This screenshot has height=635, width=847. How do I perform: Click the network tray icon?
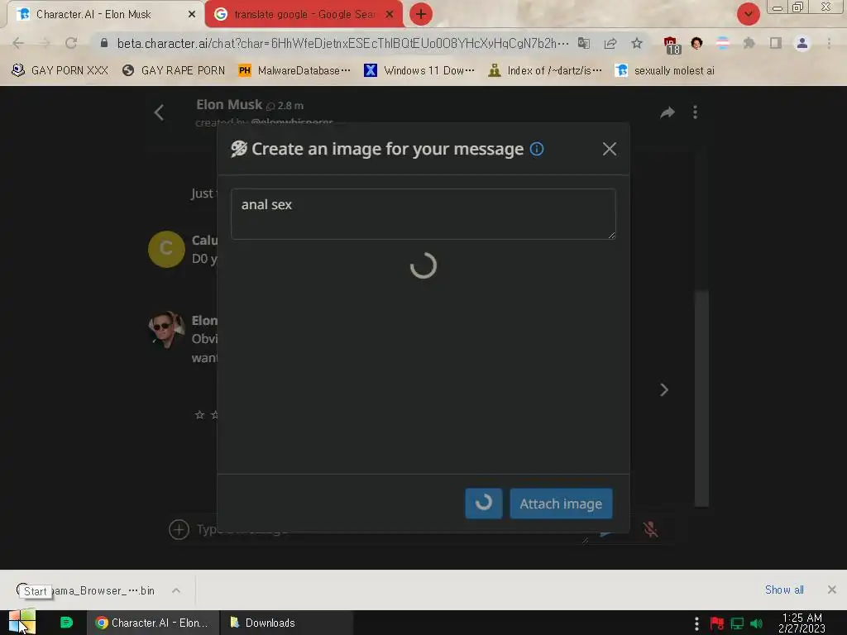click(737, 623)
